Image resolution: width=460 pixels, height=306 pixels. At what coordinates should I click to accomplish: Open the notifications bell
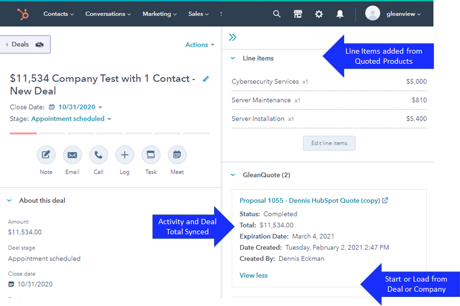coord(340,14)
